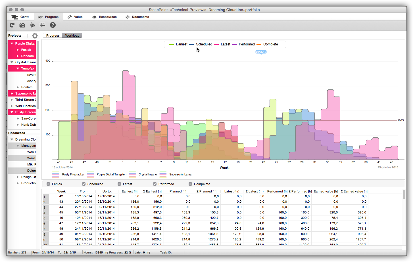Uncheck the Latest checkbox
Viewport: 413px width, 262px height.
point(119,184)
